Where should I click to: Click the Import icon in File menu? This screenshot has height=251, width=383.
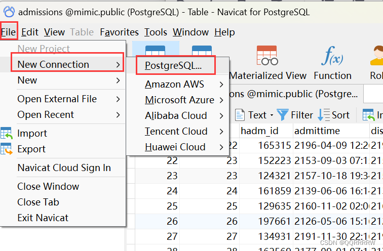(7, 133)
